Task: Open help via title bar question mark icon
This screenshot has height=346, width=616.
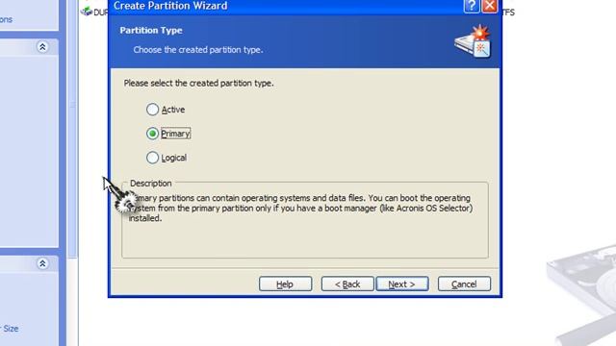Action: [x=472, y=6]
